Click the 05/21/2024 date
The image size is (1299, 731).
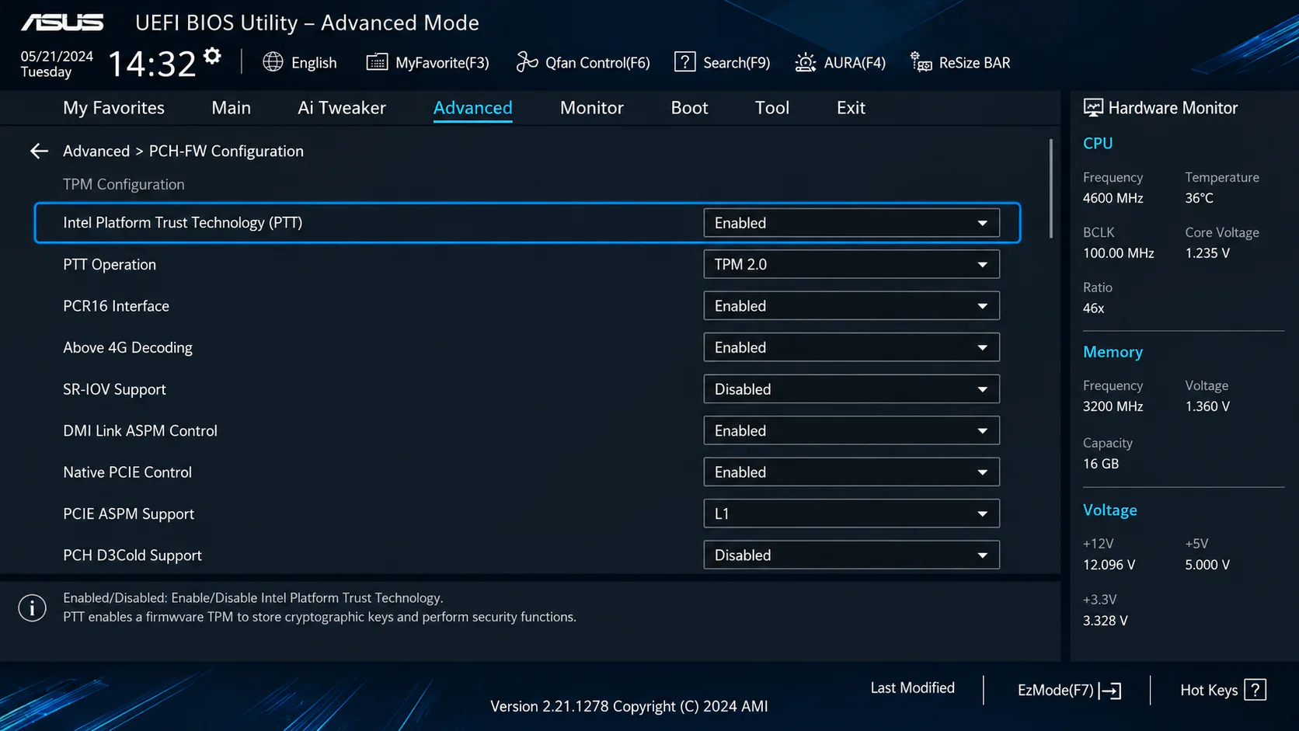pos(57,56)
